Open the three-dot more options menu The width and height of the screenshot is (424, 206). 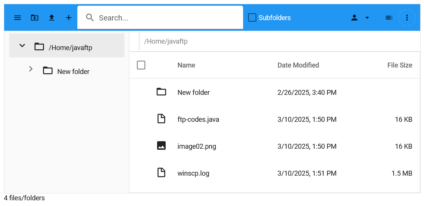click(x=407, y=18)
